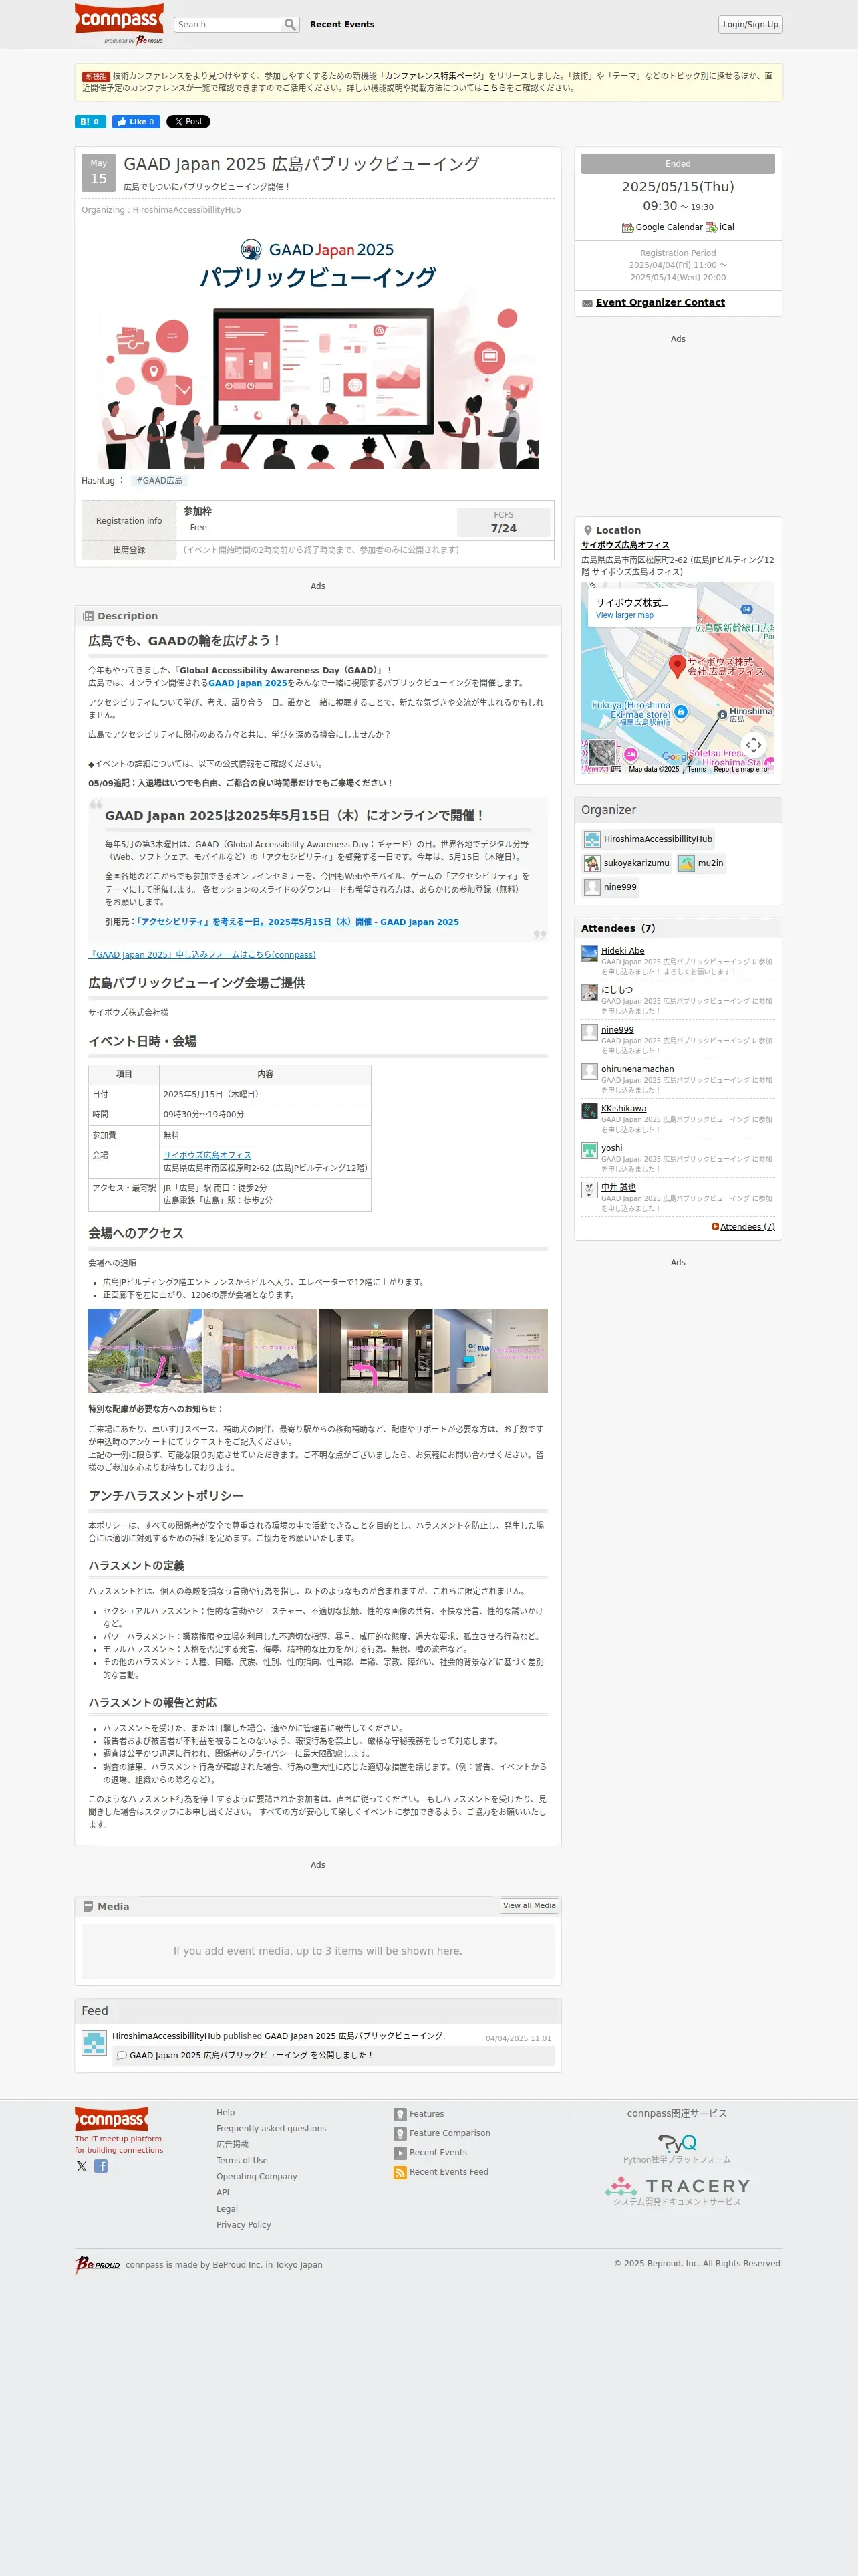
Task: Click KKishikawa attendee avatar
Action: [589, 1111]
